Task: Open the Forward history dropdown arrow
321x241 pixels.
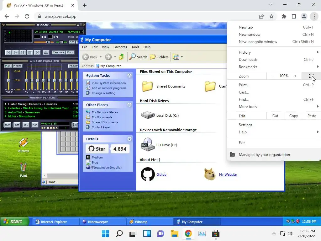Action: pyautogui.click(x=115, y=57)
